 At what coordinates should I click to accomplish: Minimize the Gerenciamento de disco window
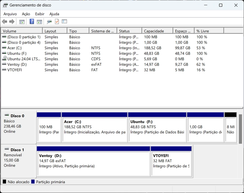coord(206,5)
